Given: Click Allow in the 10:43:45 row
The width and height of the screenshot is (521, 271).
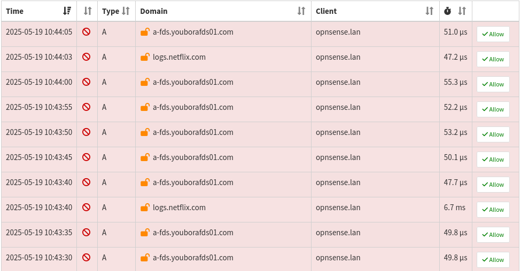Looking at the screenshot, I should pos(493,160).
